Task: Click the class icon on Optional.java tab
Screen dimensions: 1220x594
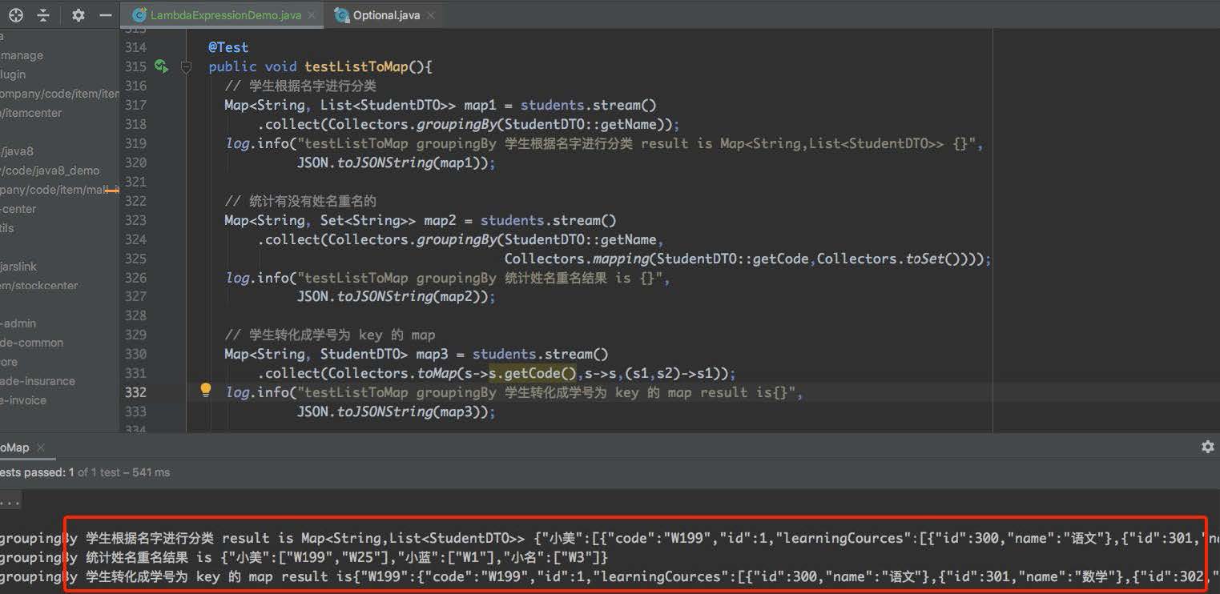Action: [342, 14]
